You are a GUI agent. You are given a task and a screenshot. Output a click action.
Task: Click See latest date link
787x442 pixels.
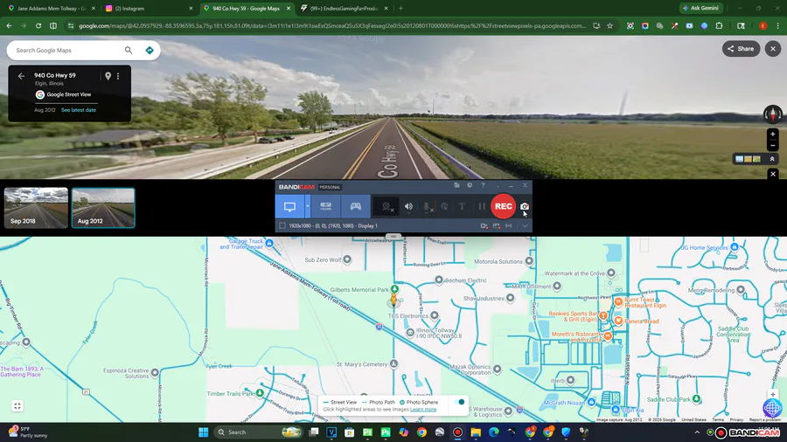[x=79, y=110]
